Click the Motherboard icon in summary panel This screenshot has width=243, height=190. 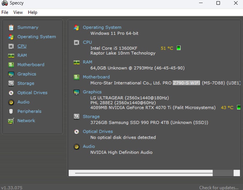tap(77, 77)
